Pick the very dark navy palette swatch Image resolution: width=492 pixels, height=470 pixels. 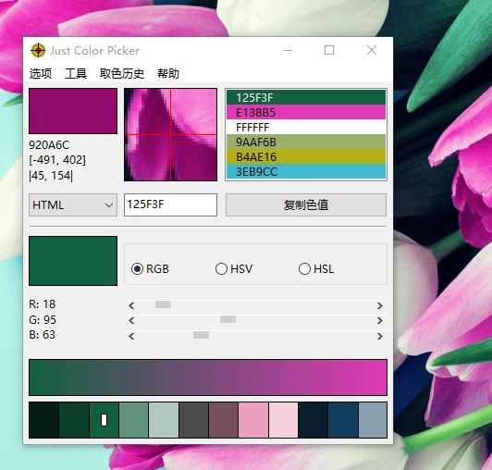[x=314, y=420]
